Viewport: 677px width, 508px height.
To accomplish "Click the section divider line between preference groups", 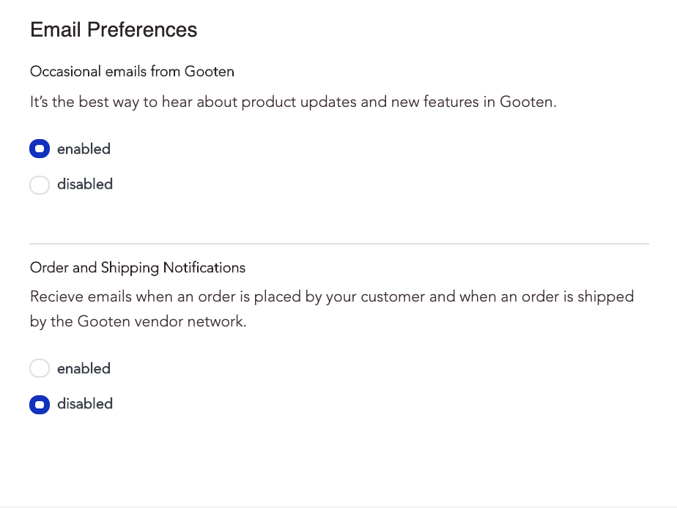I will 338,243.
